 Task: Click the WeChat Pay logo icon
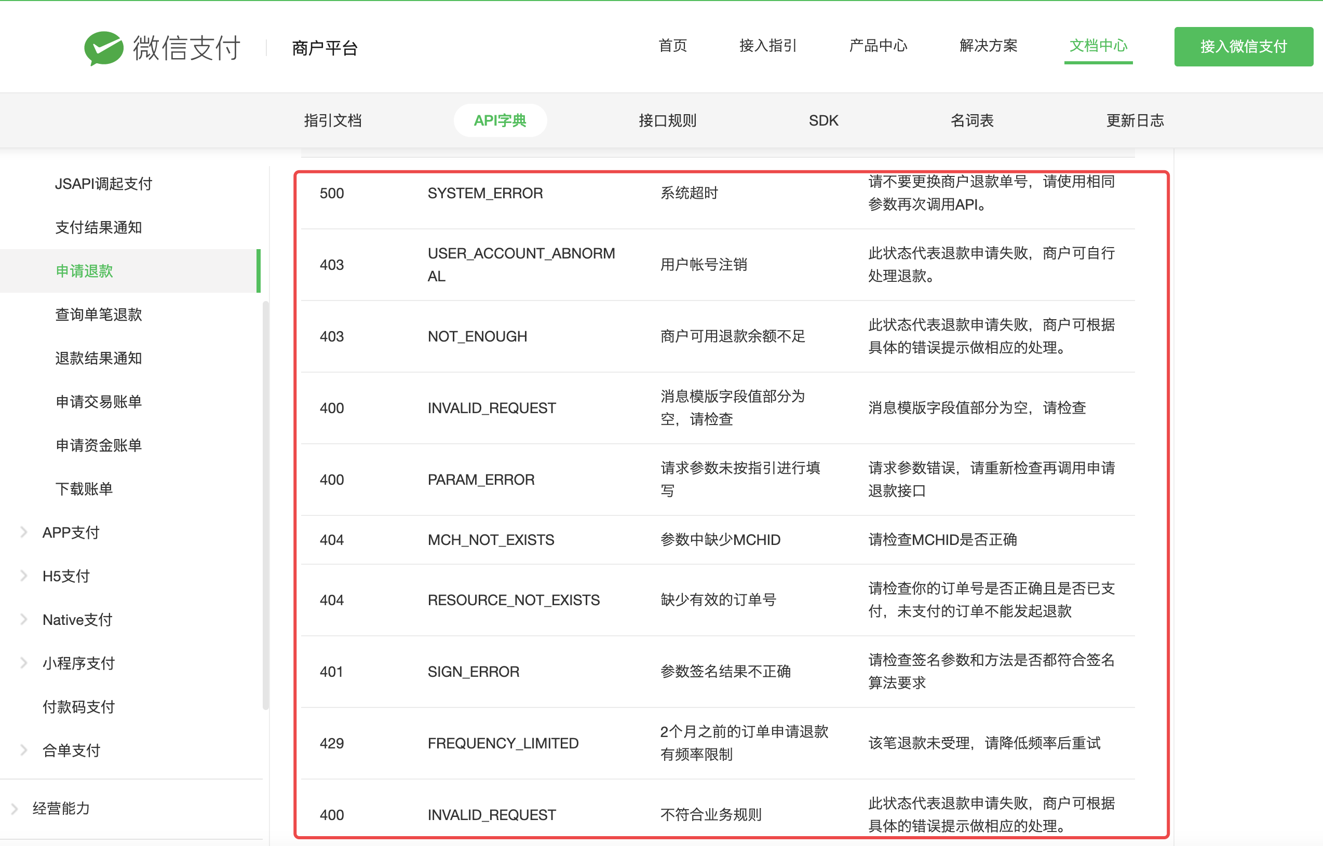pyautogui.click(x=103, y=48)
